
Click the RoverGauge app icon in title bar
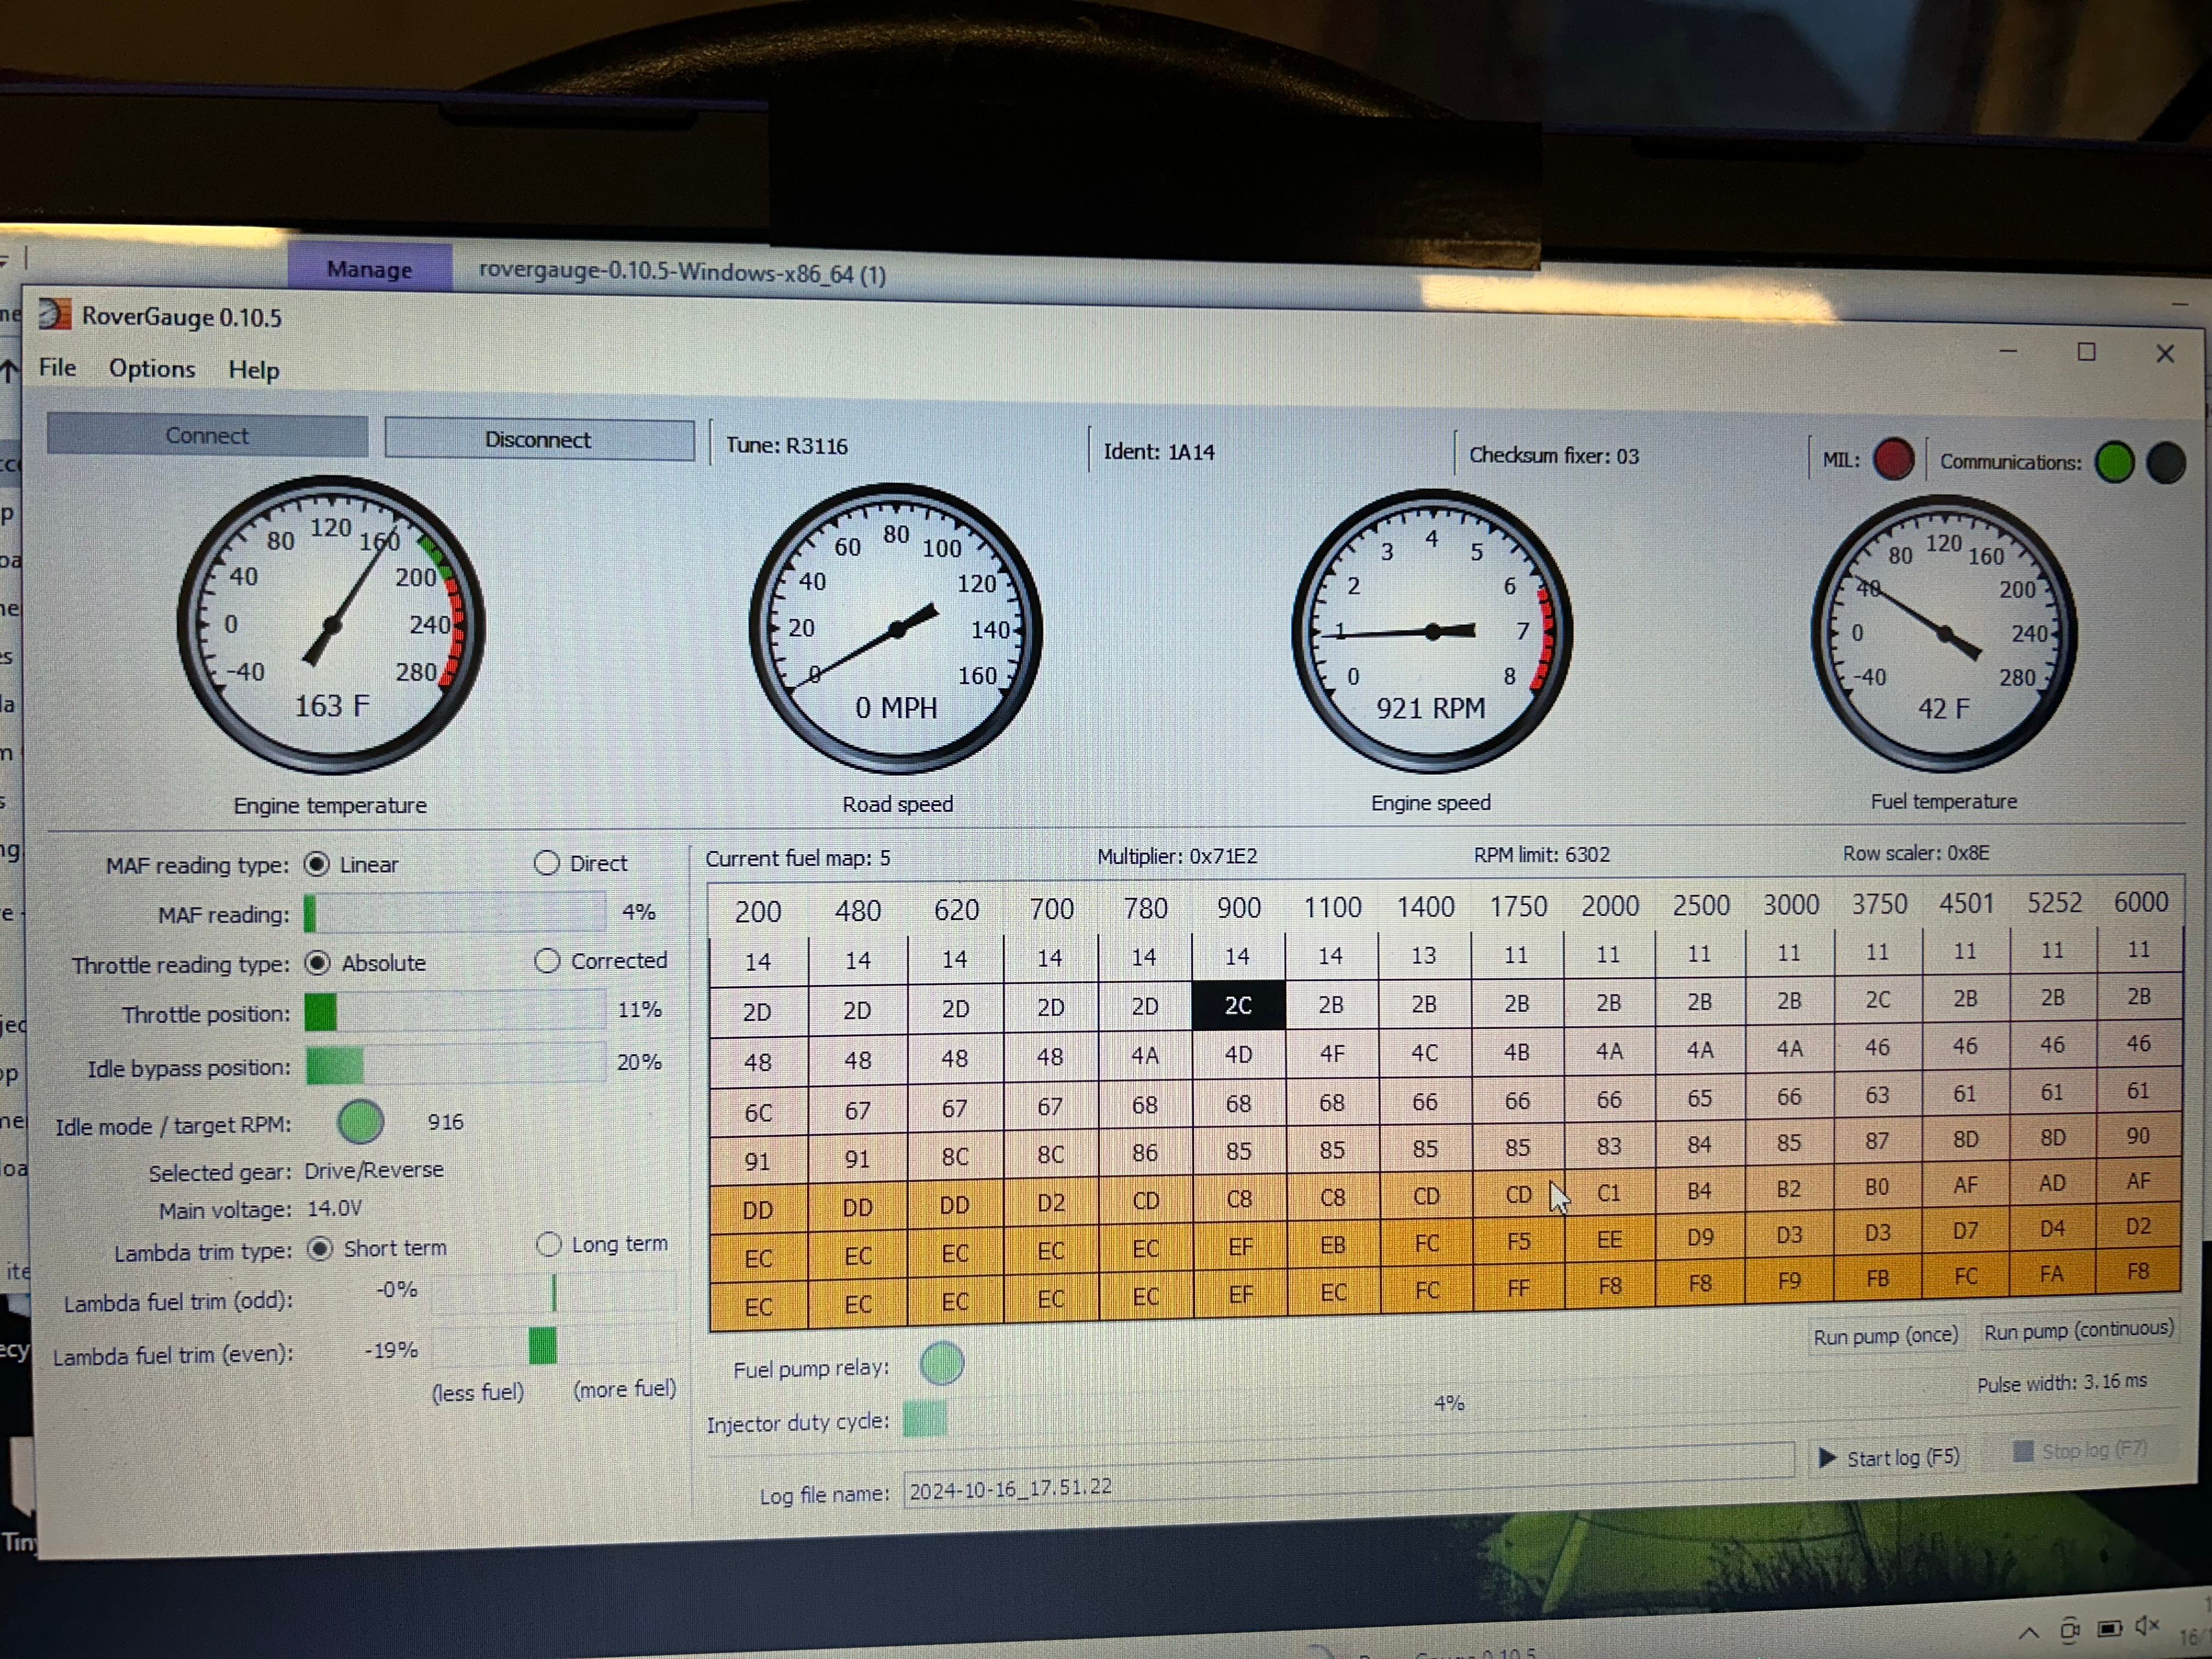pyautogui.click(x=55, y=315)
